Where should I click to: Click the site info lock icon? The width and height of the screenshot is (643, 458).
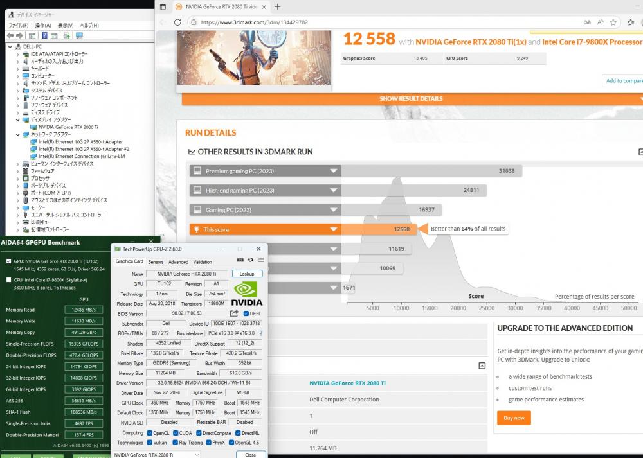click(x=194, y=22)
